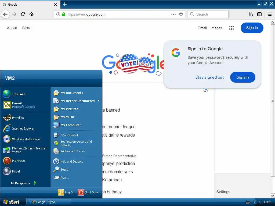Click Sign in in Google popup
This screenshot has width=275, height=206.
(x=243, y=77)
